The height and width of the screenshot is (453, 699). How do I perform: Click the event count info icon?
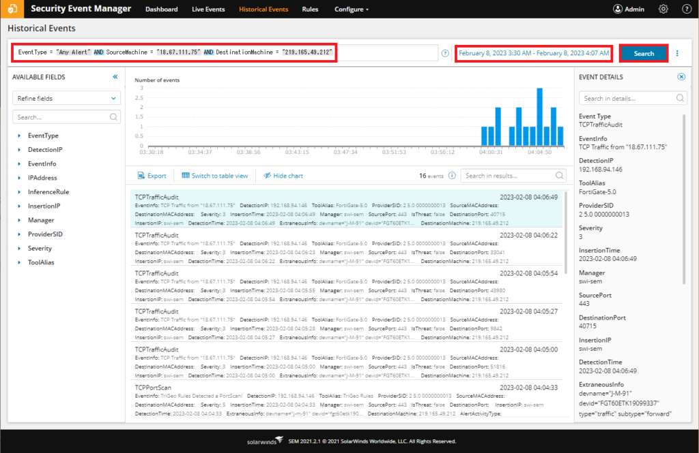point(452,175)
